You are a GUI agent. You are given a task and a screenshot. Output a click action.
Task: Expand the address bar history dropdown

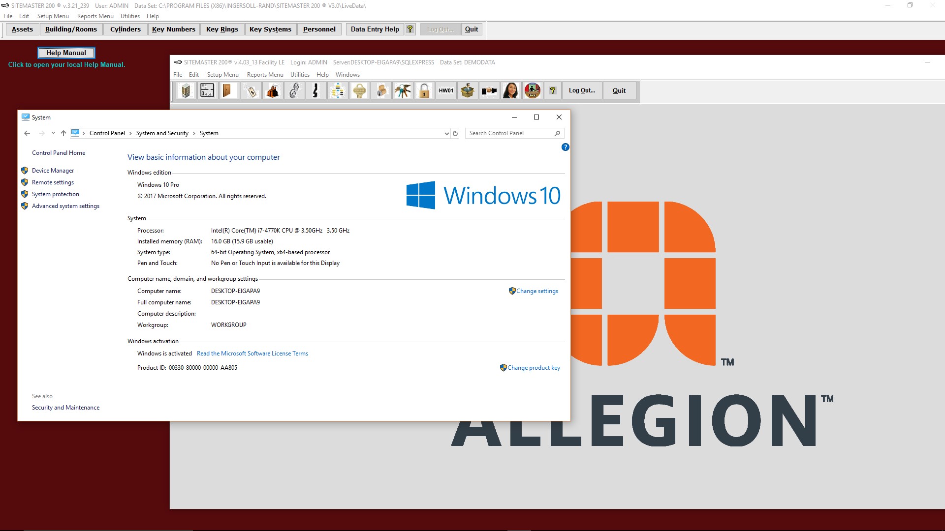(446, 133)
